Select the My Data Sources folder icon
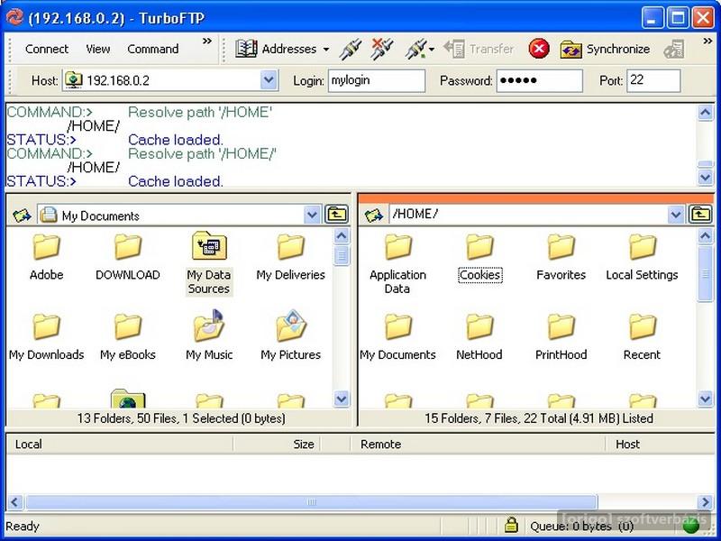 pyautogui.click(x=209, y=245)
